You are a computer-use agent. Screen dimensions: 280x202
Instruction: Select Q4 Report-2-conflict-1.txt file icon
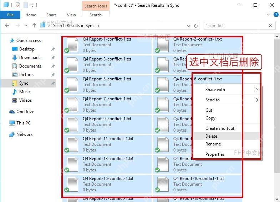click(x=162, y=45)
